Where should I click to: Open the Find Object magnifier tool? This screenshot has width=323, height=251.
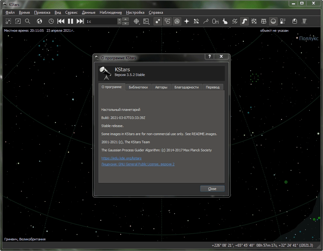point(28,21)
